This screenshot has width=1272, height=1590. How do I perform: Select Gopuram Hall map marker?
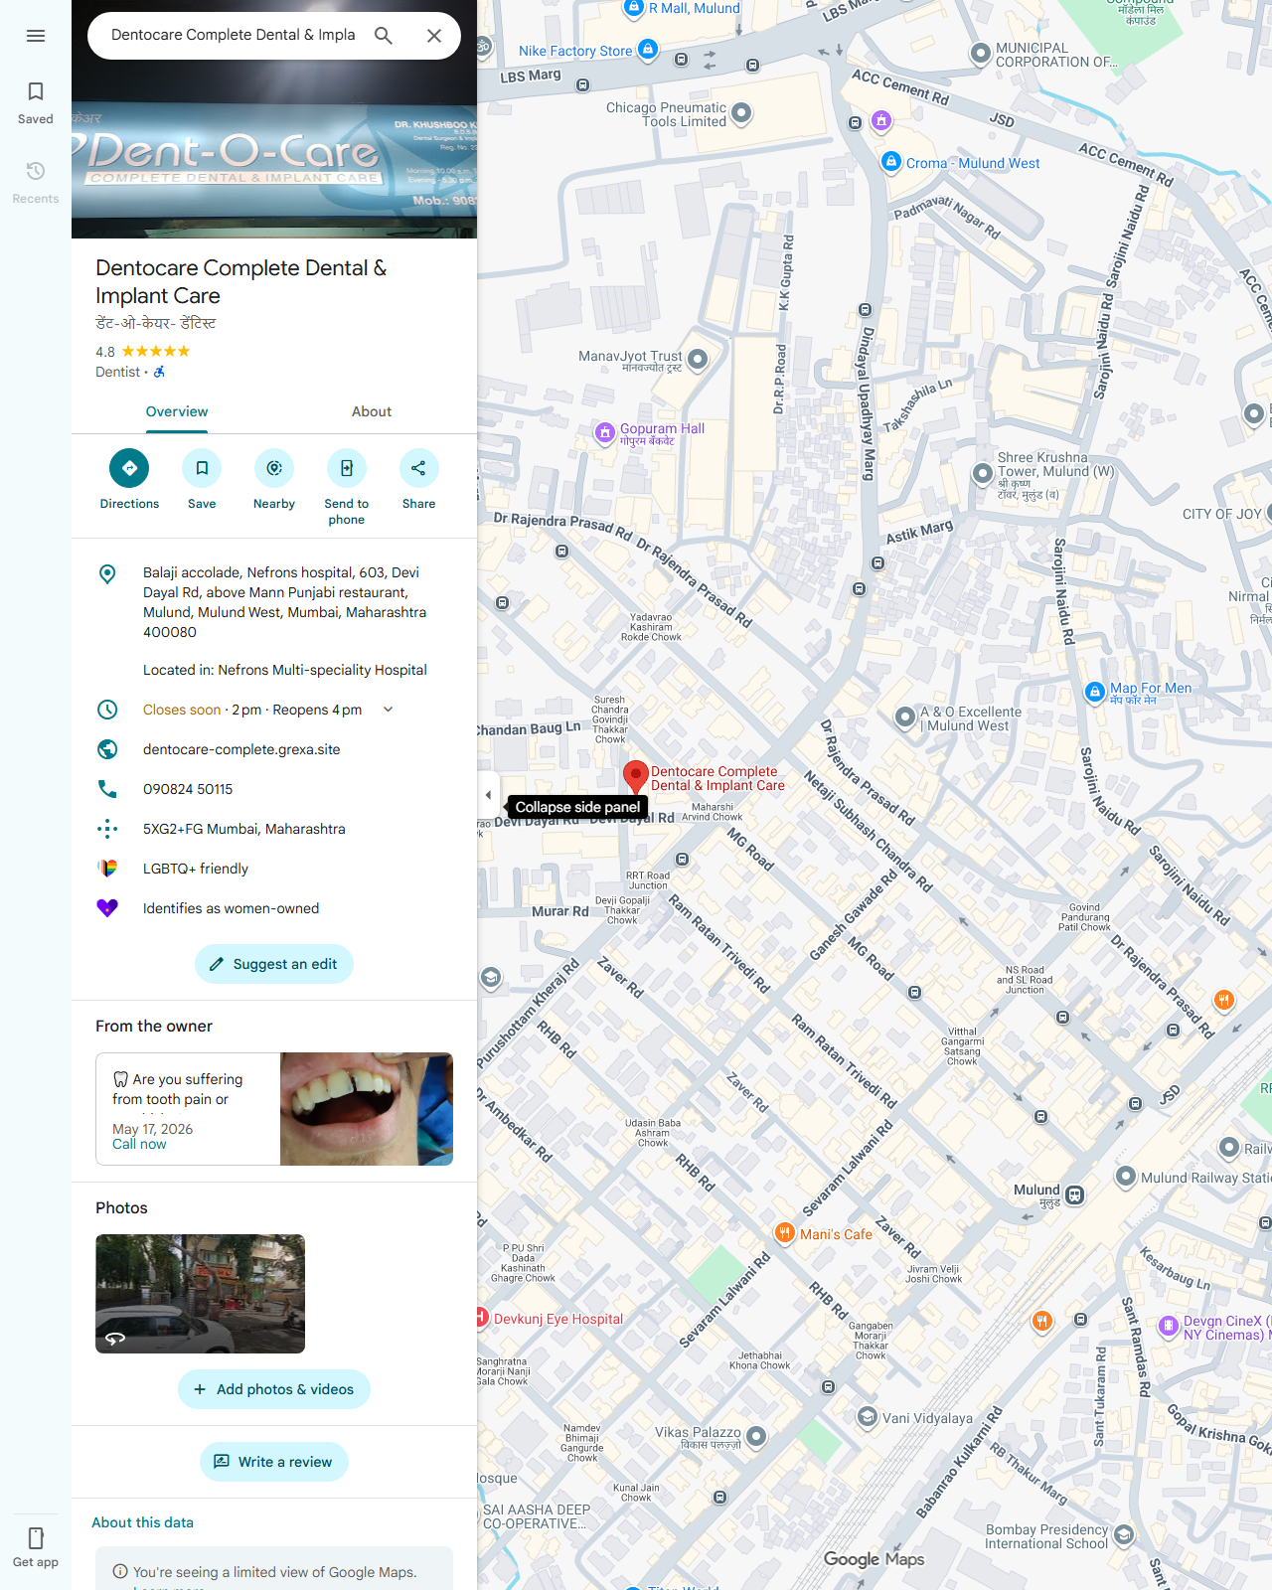click(604, 432)
